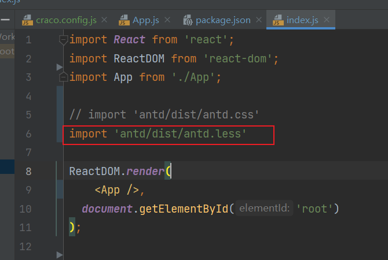Click the commented antd.css import line
Image resolution: width=388 pixels, height=260 pixels.
tap(164, 115)
